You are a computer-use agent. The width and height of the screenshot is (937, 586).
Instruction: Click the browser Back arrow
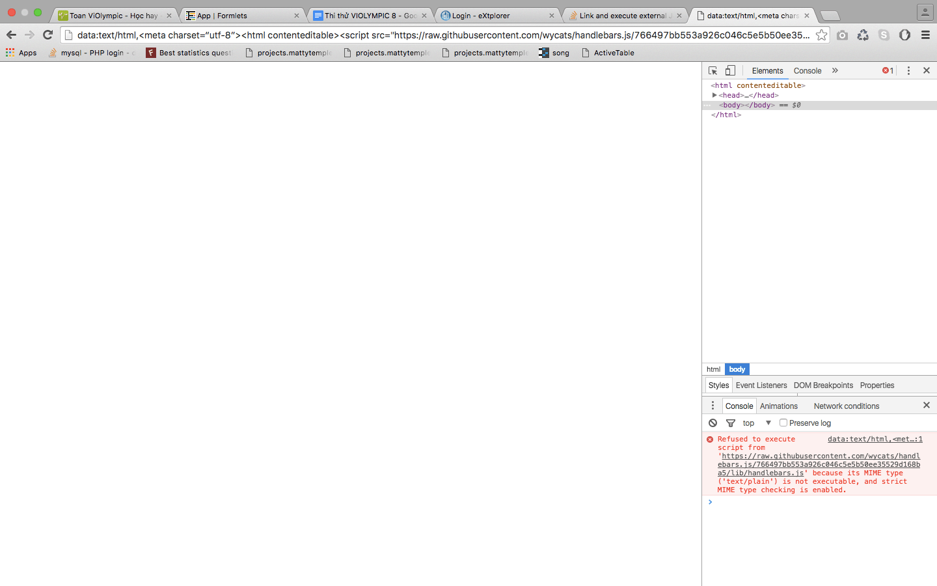[11, 35]
